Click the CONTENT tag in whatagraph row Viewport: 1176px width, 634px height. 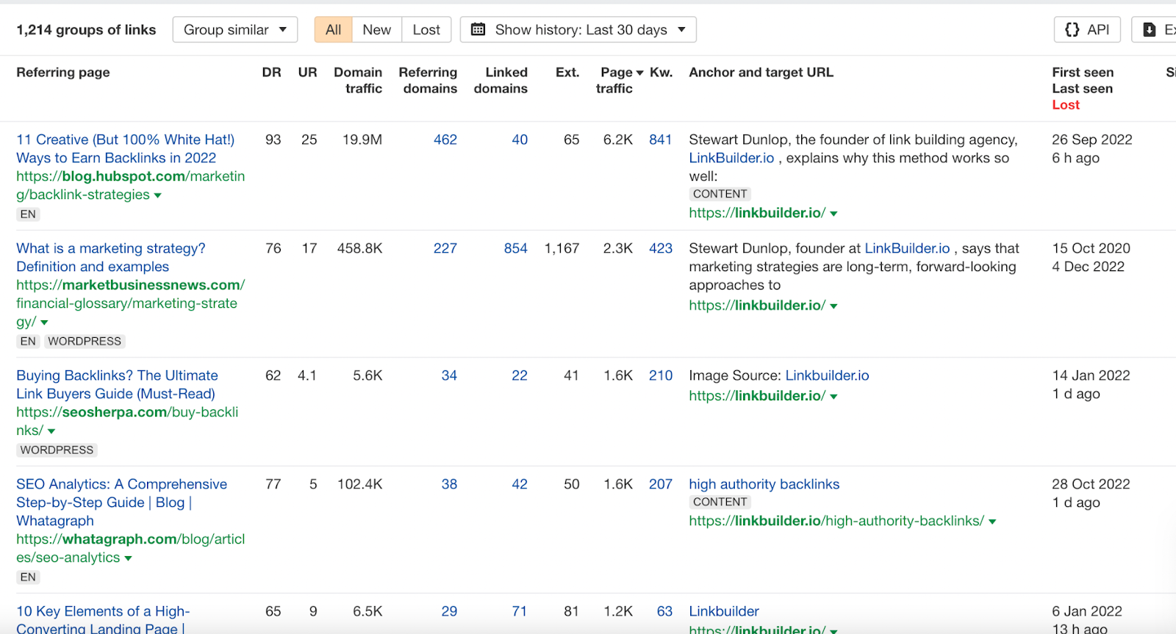[x=720, y=502]
